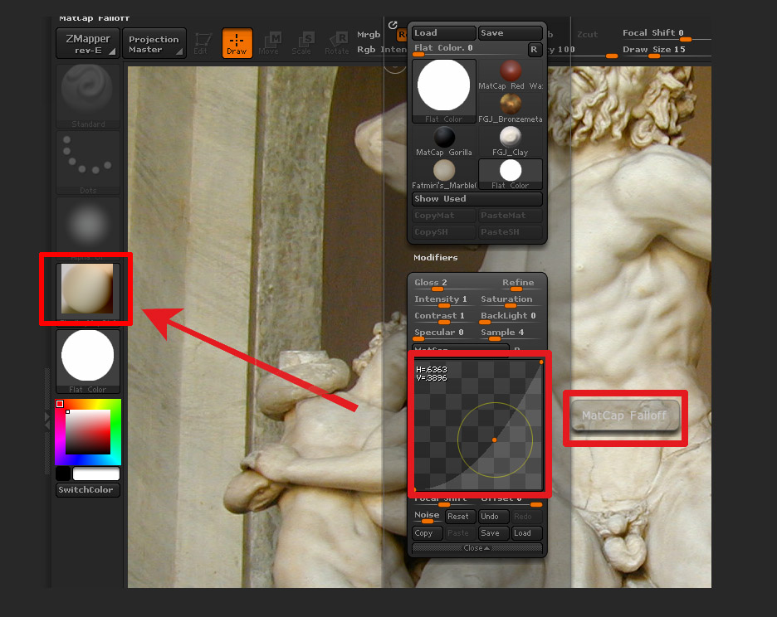This screenshot has width=777, height=617.
Task: Select the Draw mode icon
Action: coord(237,43)
